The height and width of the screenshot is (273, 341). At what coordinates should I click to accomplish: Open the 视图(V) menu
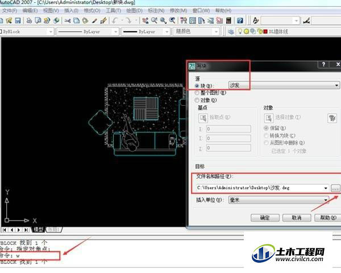[x=51, y=10]
